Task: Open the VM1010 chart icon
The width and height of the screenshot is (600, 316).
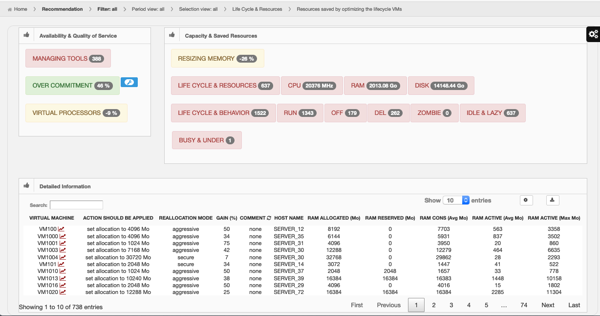Action: tap(63, 271)
